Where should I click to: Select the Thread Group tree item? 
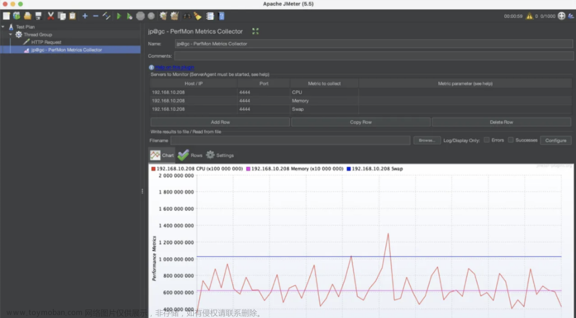pos(38,34)
